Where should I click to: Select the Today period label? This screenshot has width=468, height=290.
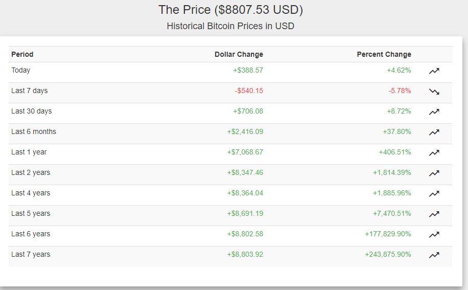click(21, 70)
